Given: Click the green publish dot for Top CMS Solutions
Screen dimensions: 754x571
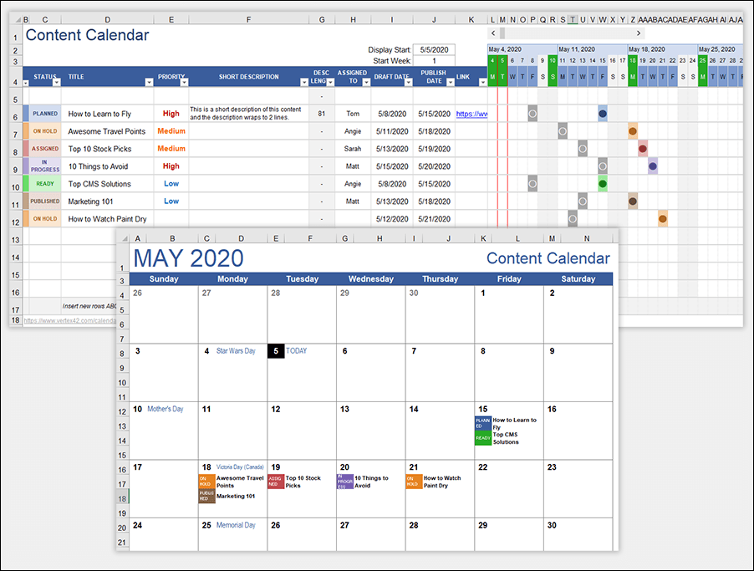Looking at the screenshot, I should tap(603, 184).
